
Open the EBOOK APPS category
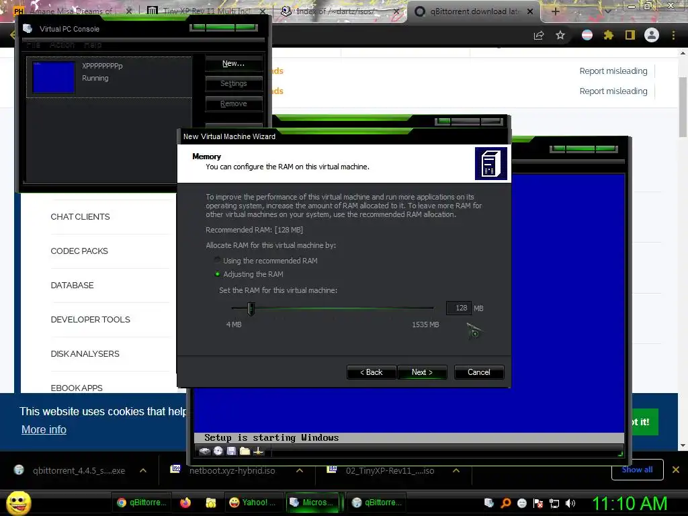point(77,388)
